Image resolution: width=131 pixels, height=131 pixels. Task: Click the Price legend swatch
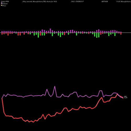coord(2,6)
